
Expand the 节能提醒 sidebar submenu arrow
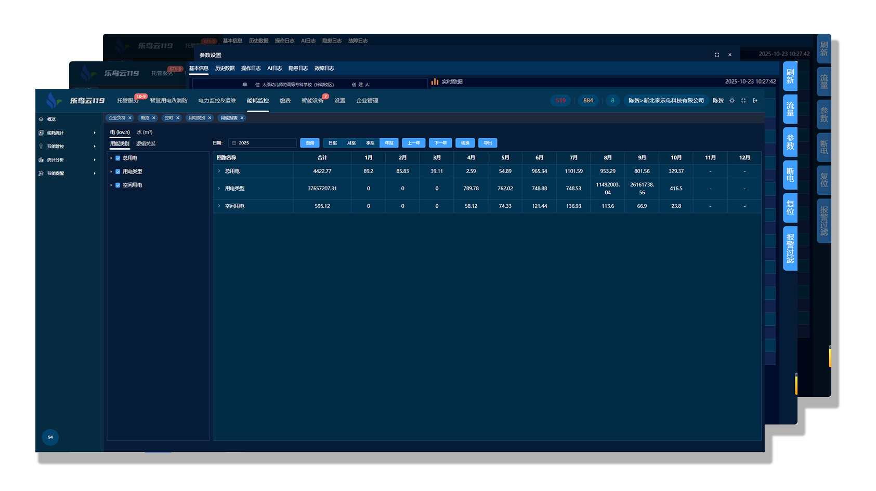95,174
